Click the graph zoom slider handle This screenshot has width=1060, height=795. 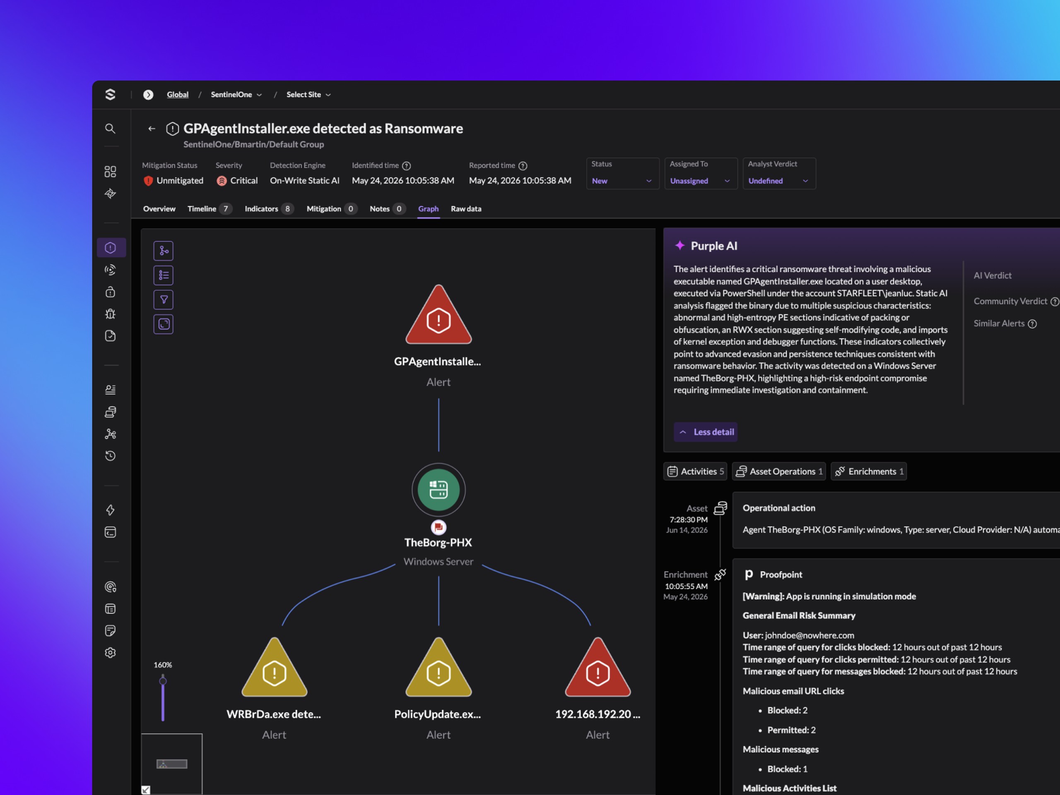163,680
